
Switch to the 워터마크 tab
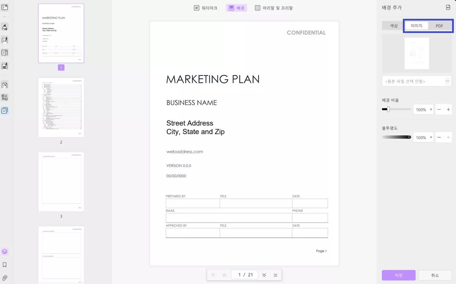click(205, 8)
